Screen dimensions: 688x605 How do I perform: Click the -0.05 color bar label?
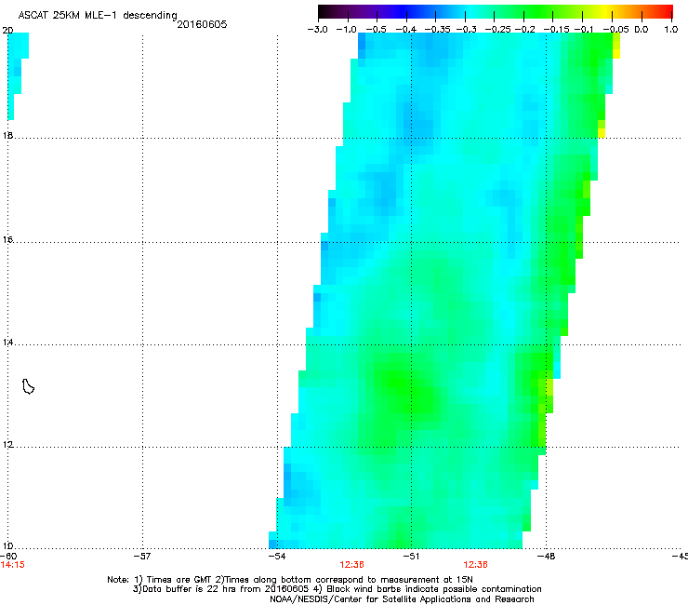tap(615, 30)
